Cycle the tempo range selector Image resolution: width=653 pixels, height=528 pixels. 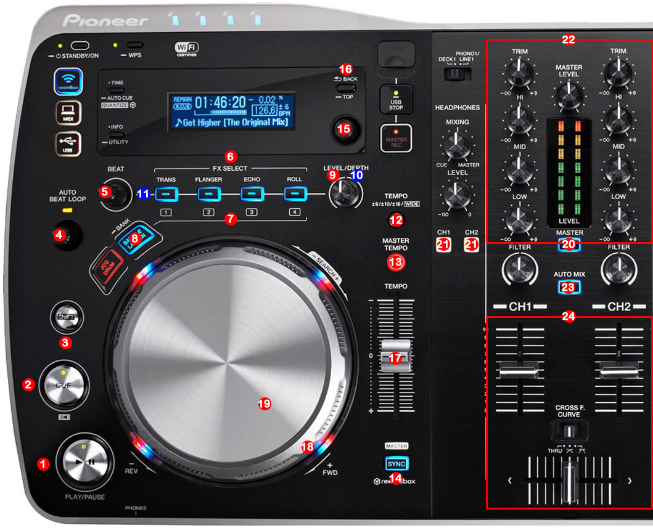395,219
